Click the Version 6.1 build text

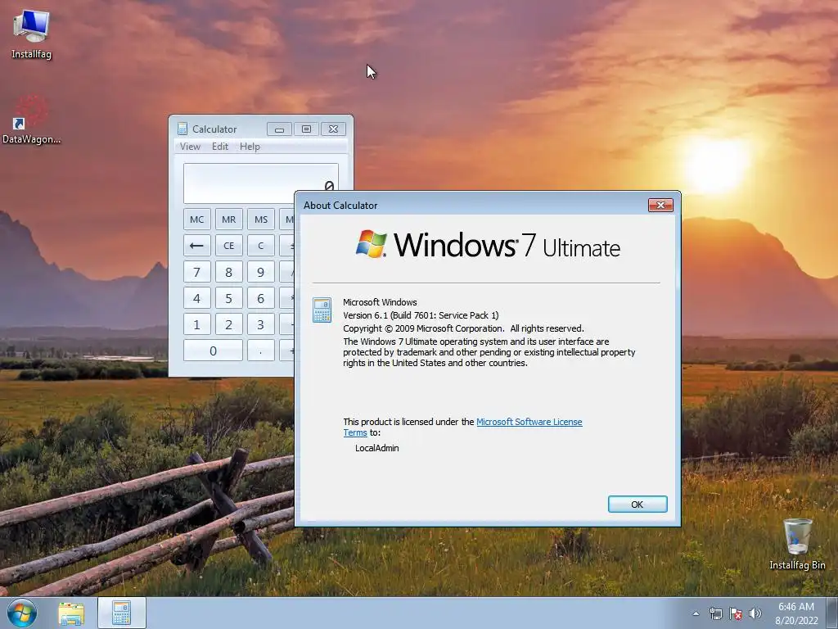click(x=421, y=315)
